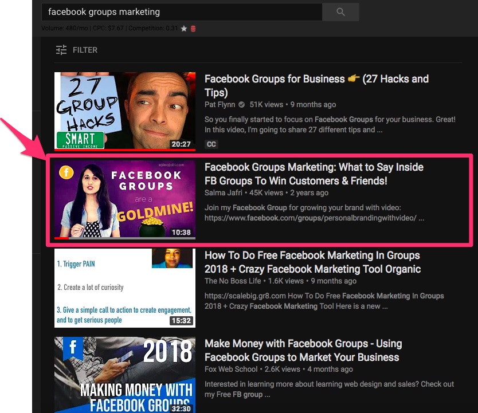Click the red database icon under the search bar

pyautogui.click(x=193, y=29)
